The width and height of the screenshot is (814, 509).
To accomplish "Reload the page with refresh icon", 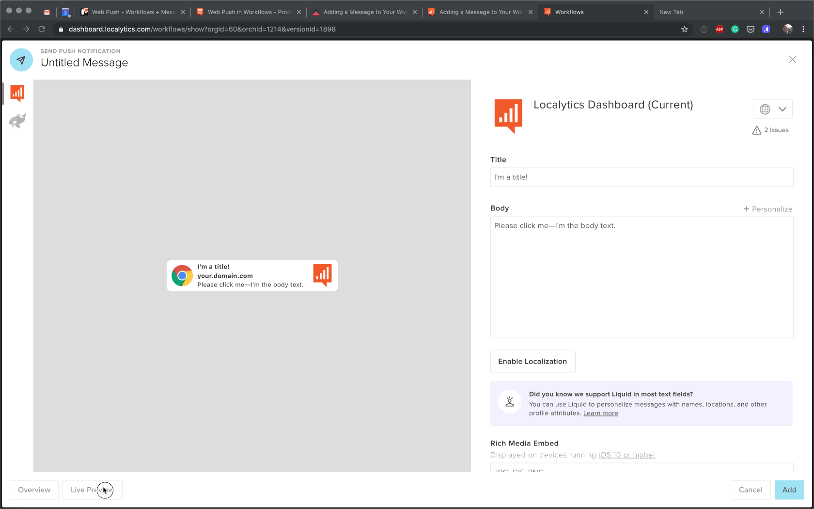I will [x=42, y=29].
